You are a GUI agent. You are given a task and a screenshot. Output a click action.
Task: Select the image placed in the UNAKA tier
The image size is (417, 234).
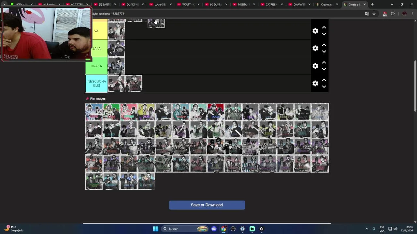[x=116, y=66]
